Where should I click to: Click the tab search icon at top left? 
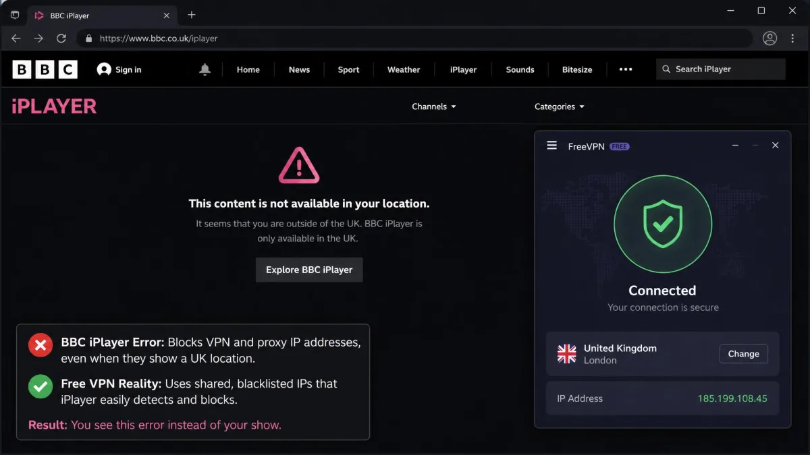tap(15, 15)
